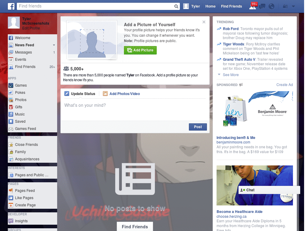Click the Acquaintances list icon
This screenshot has width=308, height=231.
pos(11,159)
